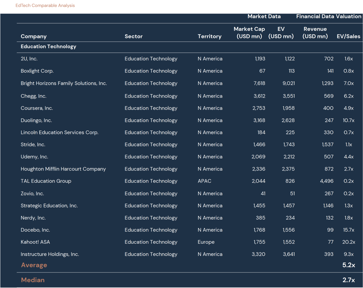The width and height of the screenshot is (363, 288).
Task: Click Coursera EV value '1,958'
Action: pyautogui.click(x=289, y=108)
